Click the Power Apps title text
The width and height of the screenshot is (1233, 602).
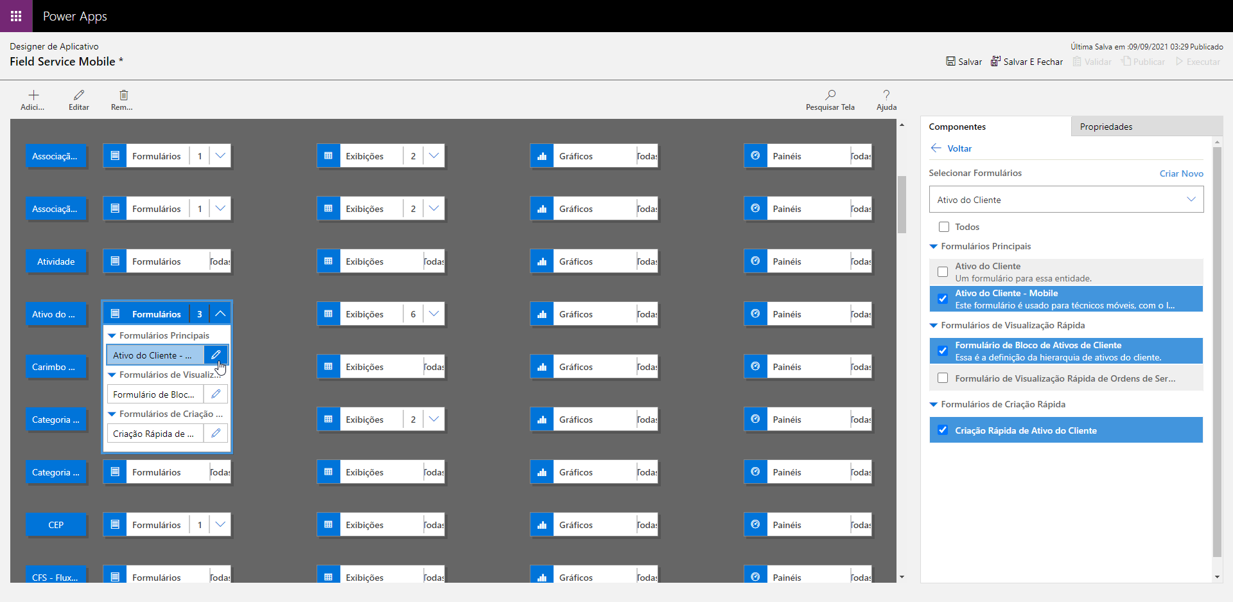pyautogui.click(x=75, y=16)
